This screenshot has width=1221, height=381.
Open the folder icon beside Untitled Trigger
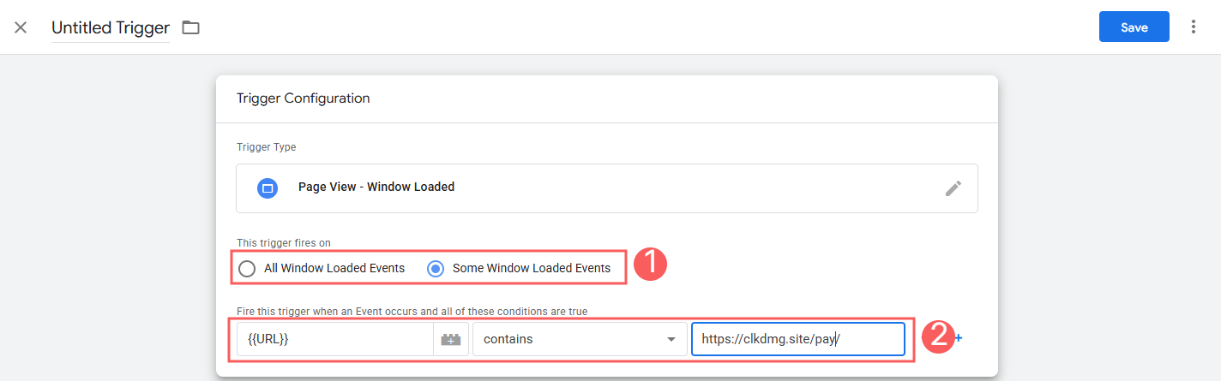190,27
